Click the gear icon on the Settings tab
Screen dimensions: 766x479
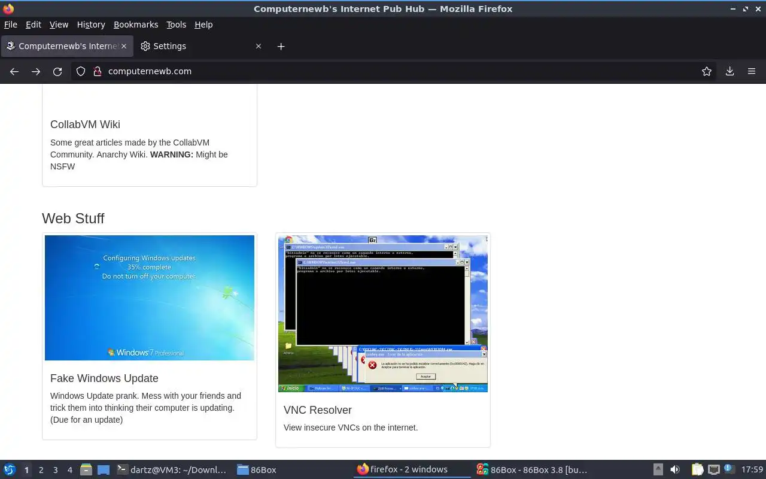coord(145,46)
